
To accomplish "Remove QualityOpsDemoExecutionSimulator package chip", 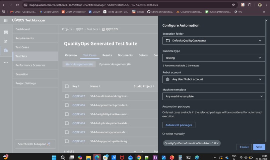I will point(217,143).
